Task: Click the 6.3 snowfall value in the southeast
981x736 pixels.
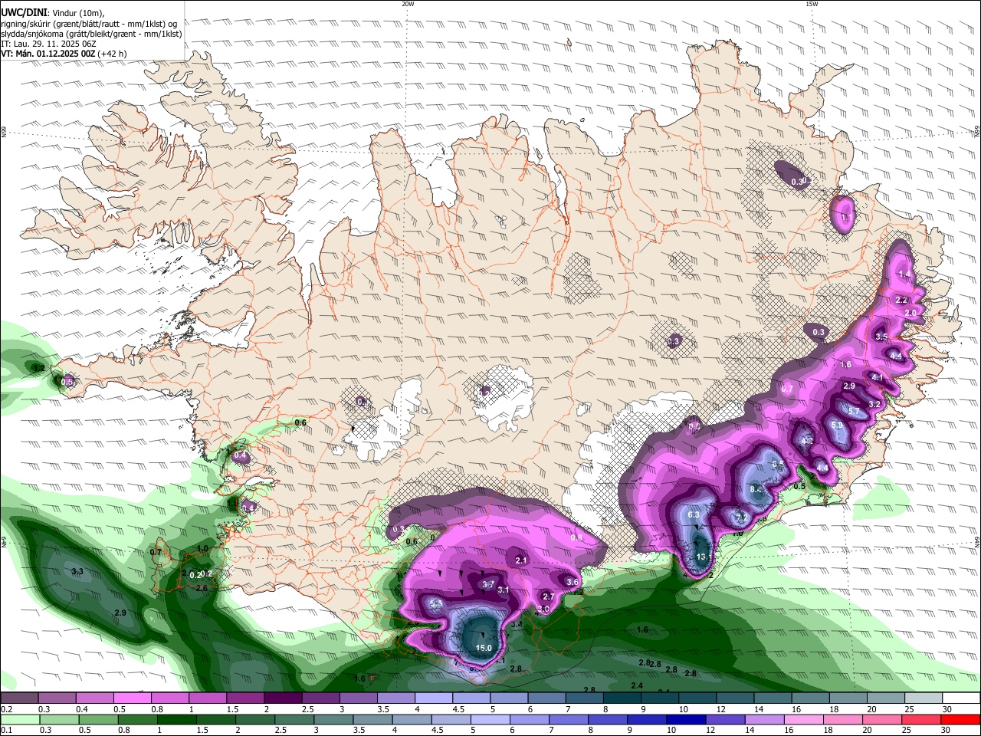Action: tap(694, 514)
